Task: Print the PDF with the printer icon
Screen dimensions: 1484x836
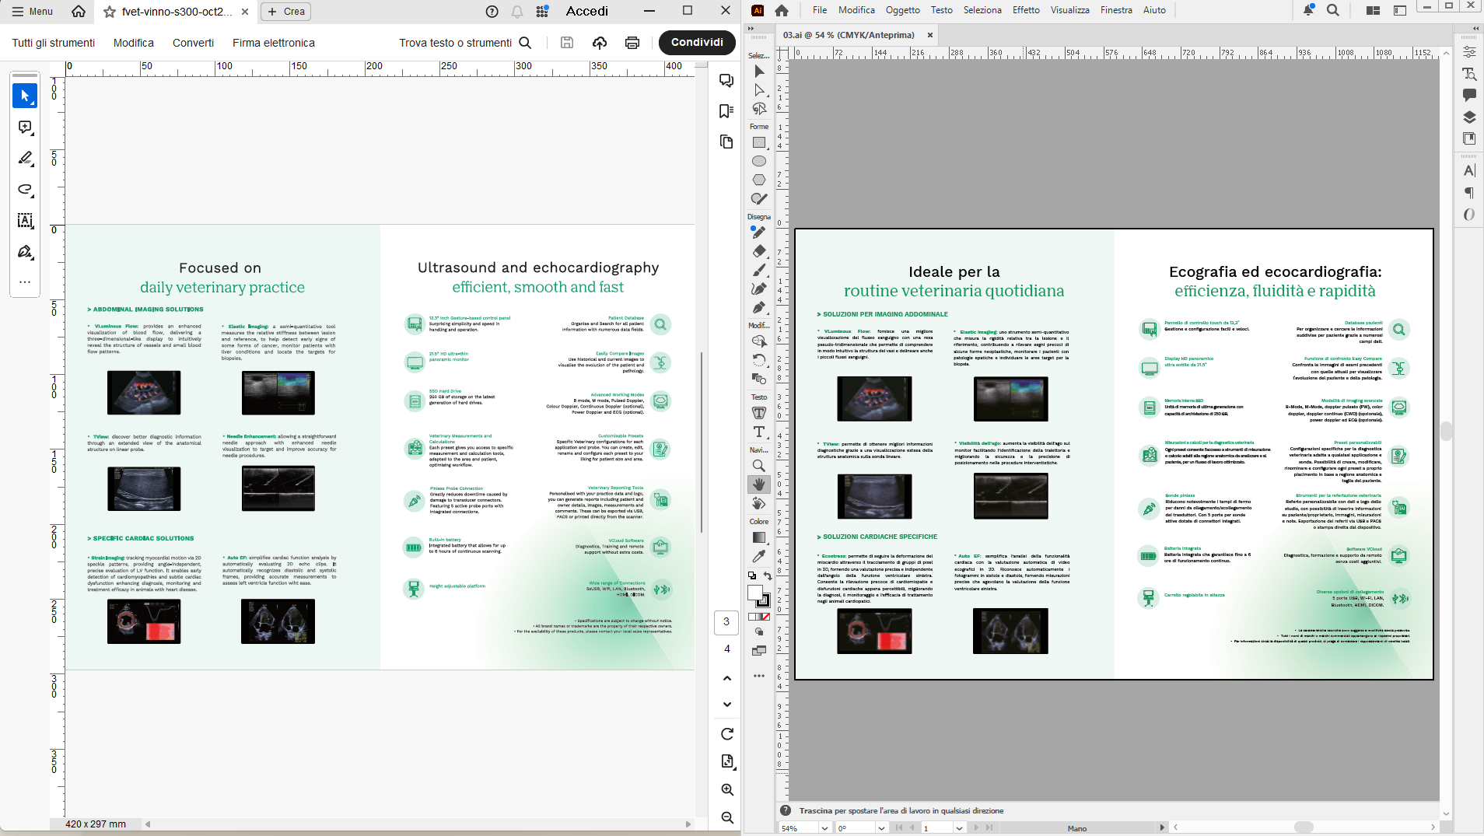Action: [x=632, y=43]
